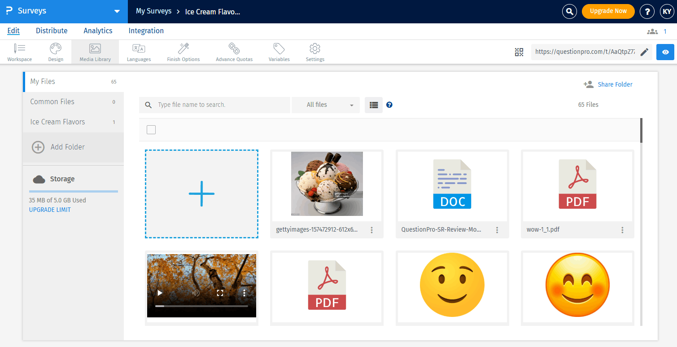Expand the Surveys product switcher
Viewport: 677px width, 347px height.
(x=117, y=11)
